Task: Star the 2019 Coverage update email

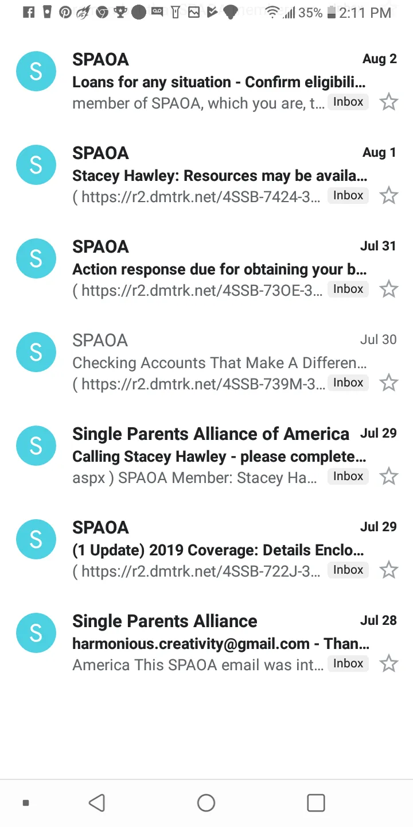Action: (x=389, y=570)
